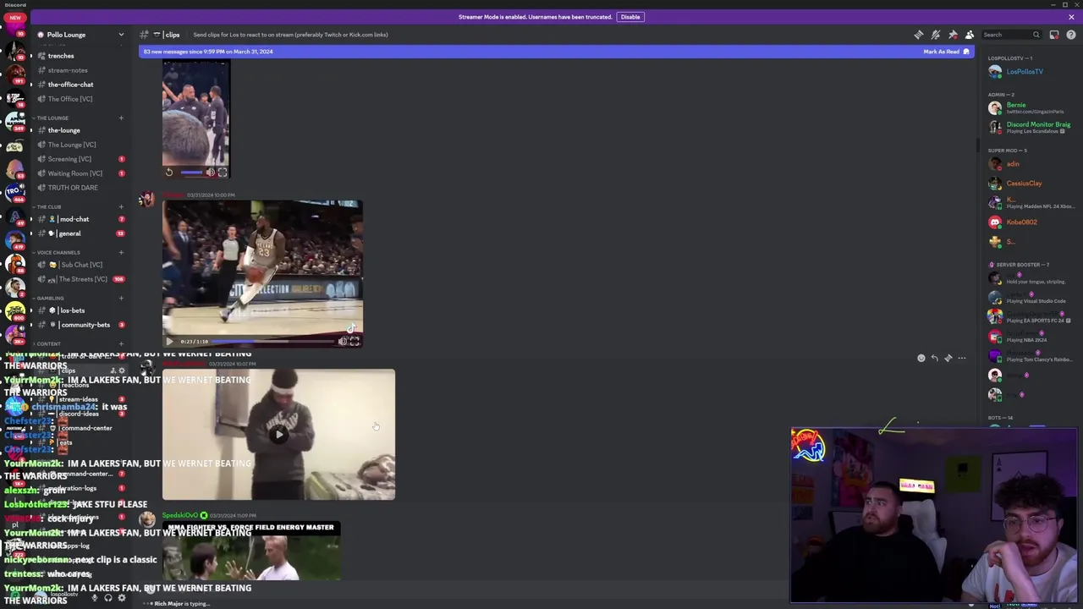Open More options on hovered message
The height and width of the screenshot is (609, 1083).
[962, 359]
